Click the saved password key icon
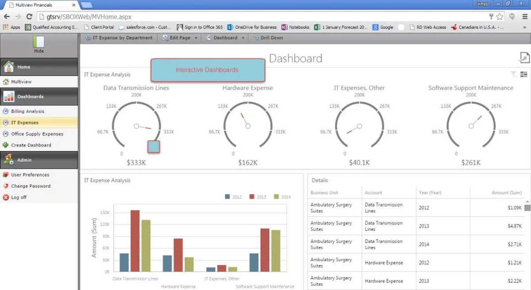The image size is (531, 290). point(491,16)
